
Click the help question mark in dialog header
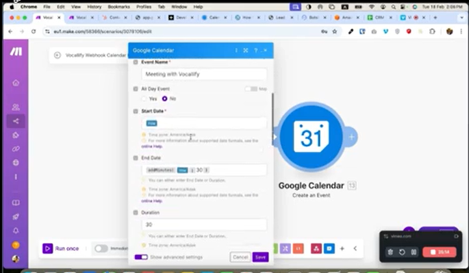(x=256, y=50)
